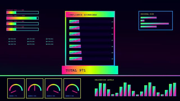This screenshot has width=180, height=101.
Task: Click the first bar in Obligation Levels chart
Action: [x=96, y=92]
